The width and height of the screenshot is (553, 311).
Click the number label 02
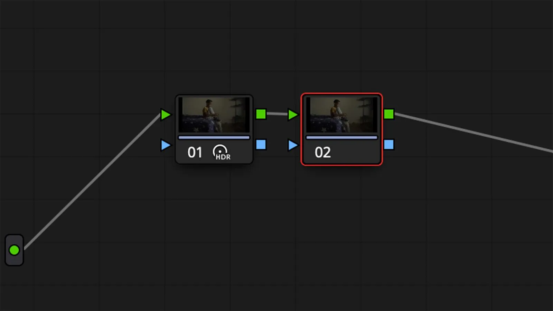(x=322, y=152)
